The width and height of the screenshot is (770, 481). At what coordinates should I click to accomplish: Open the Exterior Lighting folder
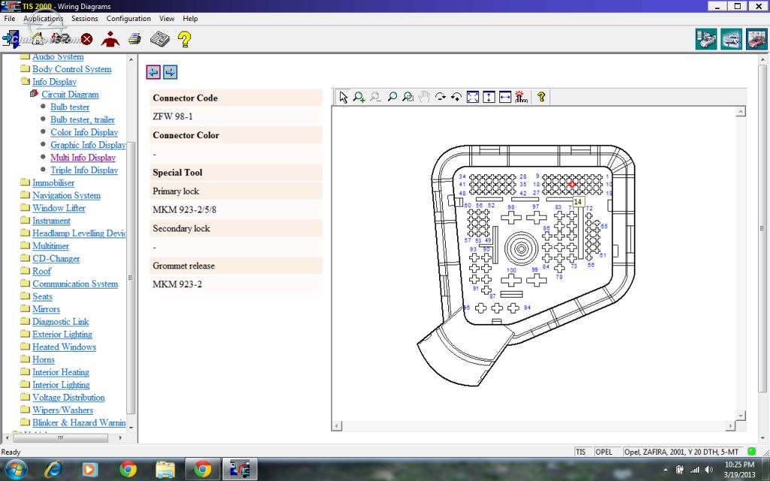[x=62, y=334]
